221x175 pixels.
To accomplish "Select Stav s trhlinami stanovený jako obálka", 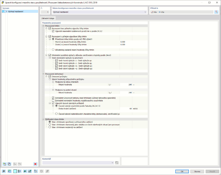I will point(50,124).
